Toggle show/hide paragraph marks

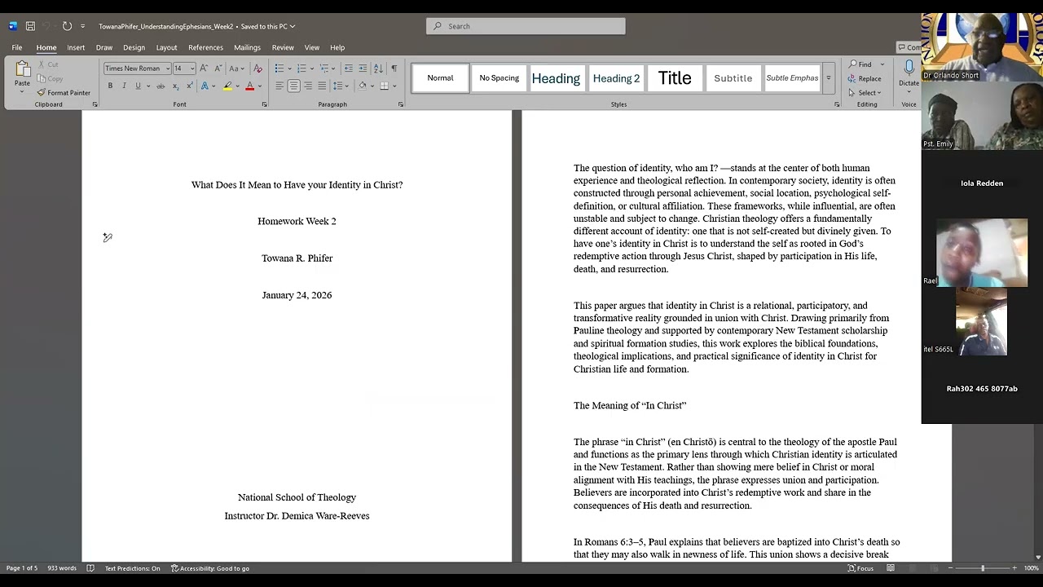pyautogui.click(x=394, y=68)
